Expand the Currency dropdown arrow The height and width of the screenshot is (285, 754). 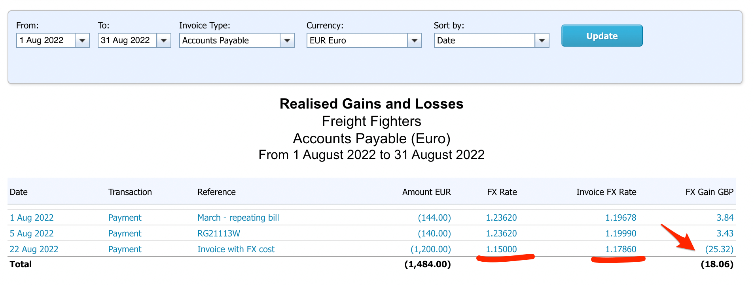[414, 41]
